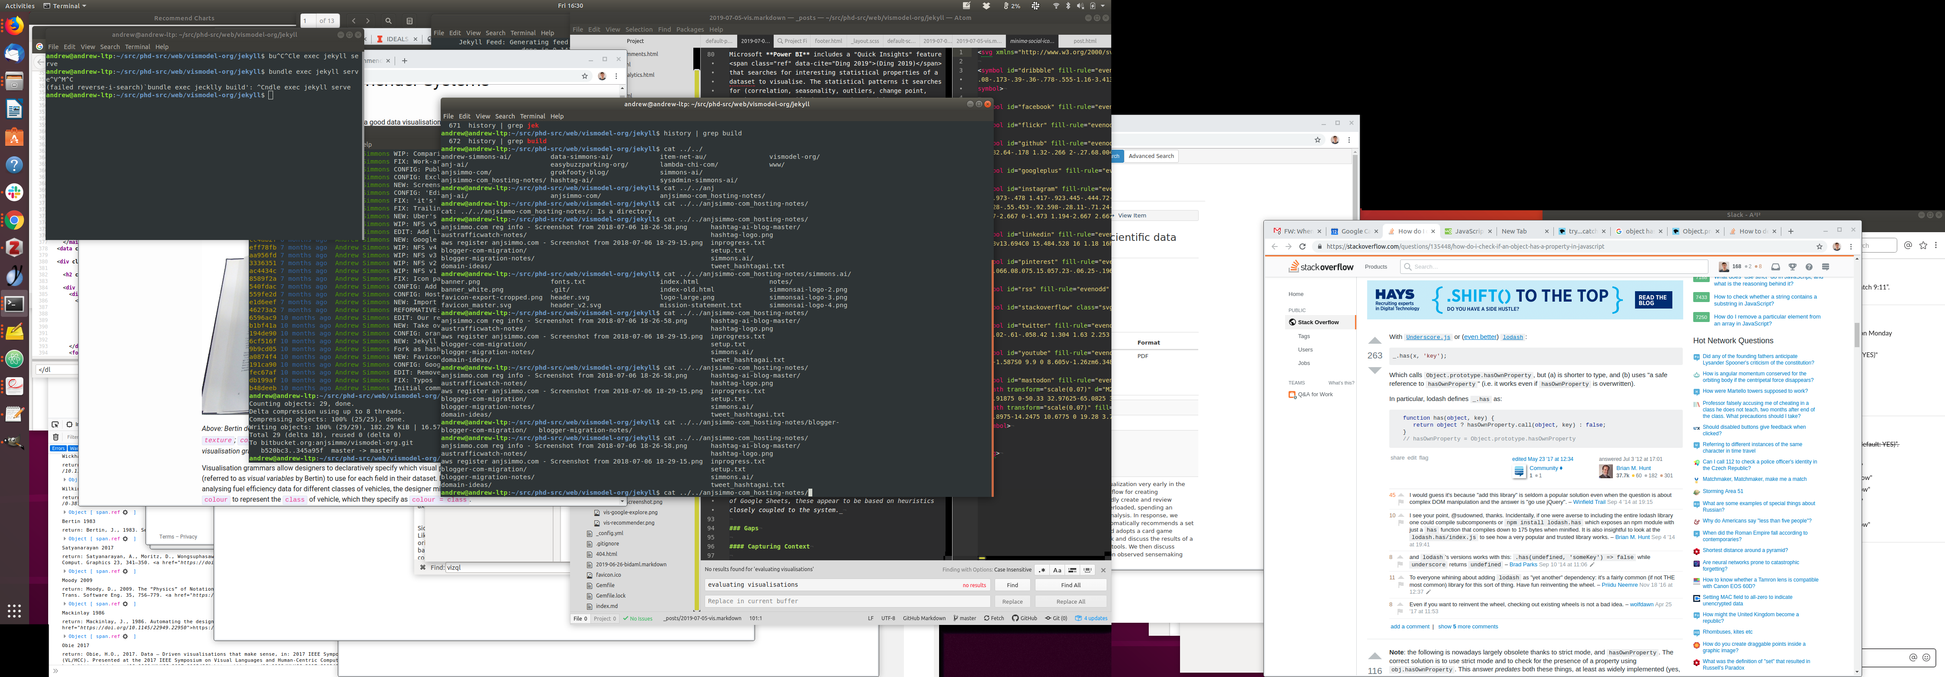
Task: Open Stack Overflow achievements trophy icon
Action: (1793, 266)
